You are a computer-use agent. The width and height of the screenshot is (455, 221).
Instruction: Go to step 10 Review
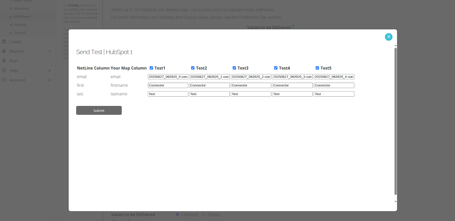click(x=18, y=25)
